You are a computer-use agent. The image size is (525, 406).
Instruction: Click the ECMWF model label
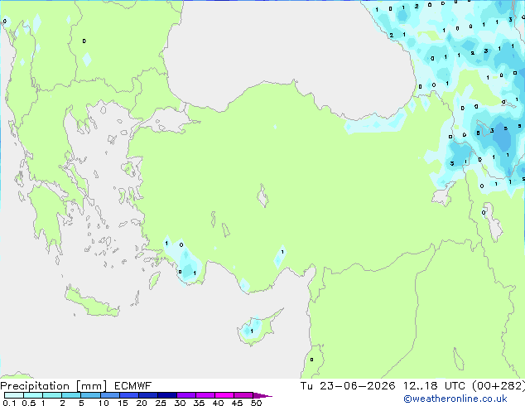pyautogui.click(x=132, y=386)
